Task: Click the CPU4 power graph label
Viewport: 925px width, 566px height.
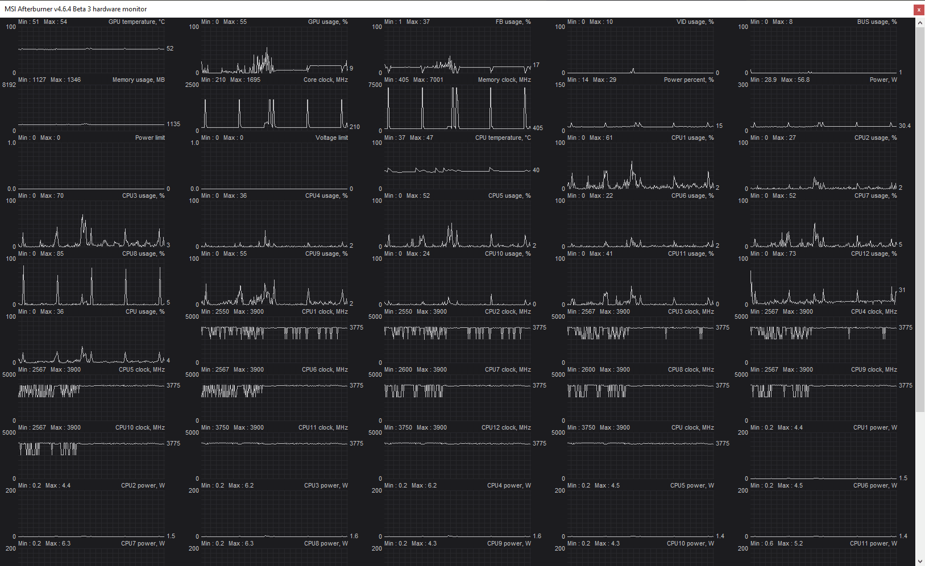Action: point(509,485)
